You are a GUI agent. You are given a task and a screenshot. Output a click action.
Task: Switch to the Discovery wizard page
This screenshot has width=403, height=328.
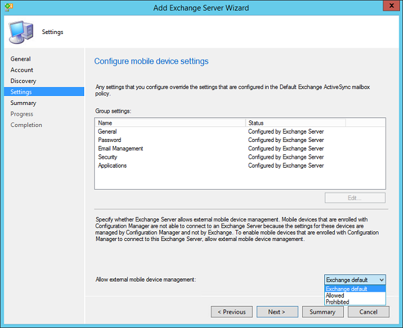click(x=23, y=81)
